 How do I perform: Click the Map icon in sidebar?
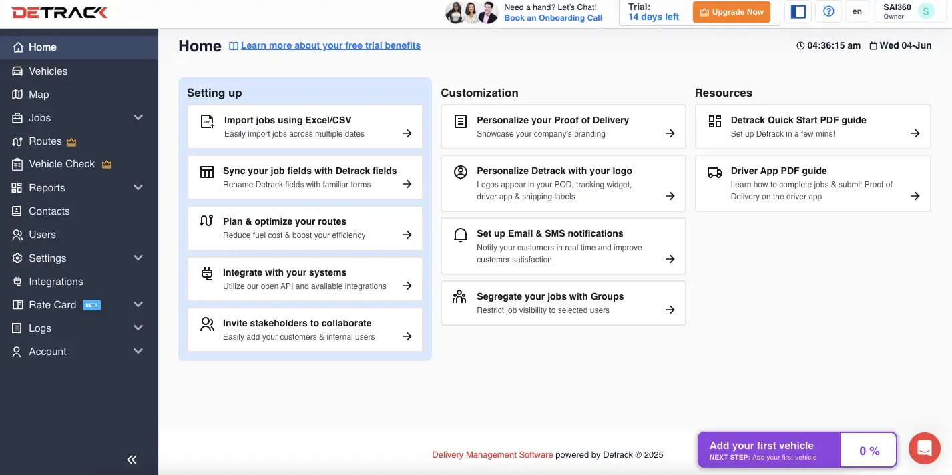click(17, 95)
